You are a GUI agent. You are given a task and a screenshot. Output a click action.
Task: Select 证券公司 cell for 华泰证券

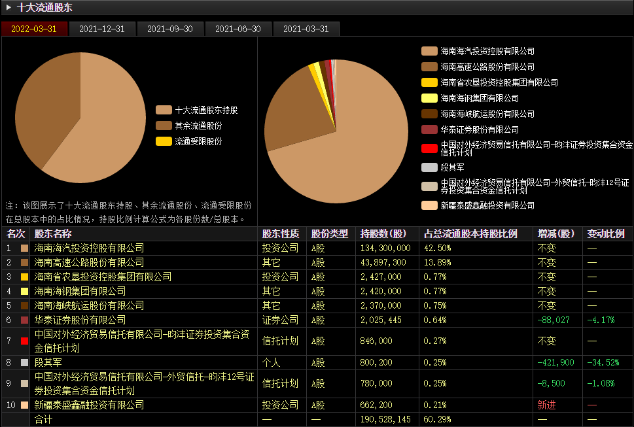pos(280,320)
